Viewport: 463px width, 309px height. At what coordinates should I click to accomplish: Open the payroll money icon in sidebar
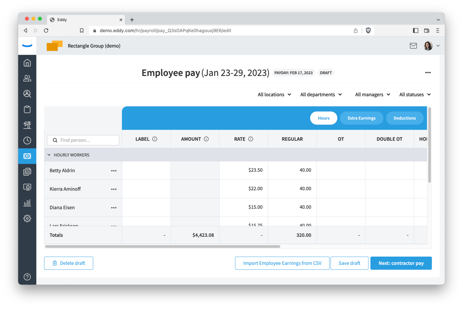pyautogui.click(x=27, y=156)
